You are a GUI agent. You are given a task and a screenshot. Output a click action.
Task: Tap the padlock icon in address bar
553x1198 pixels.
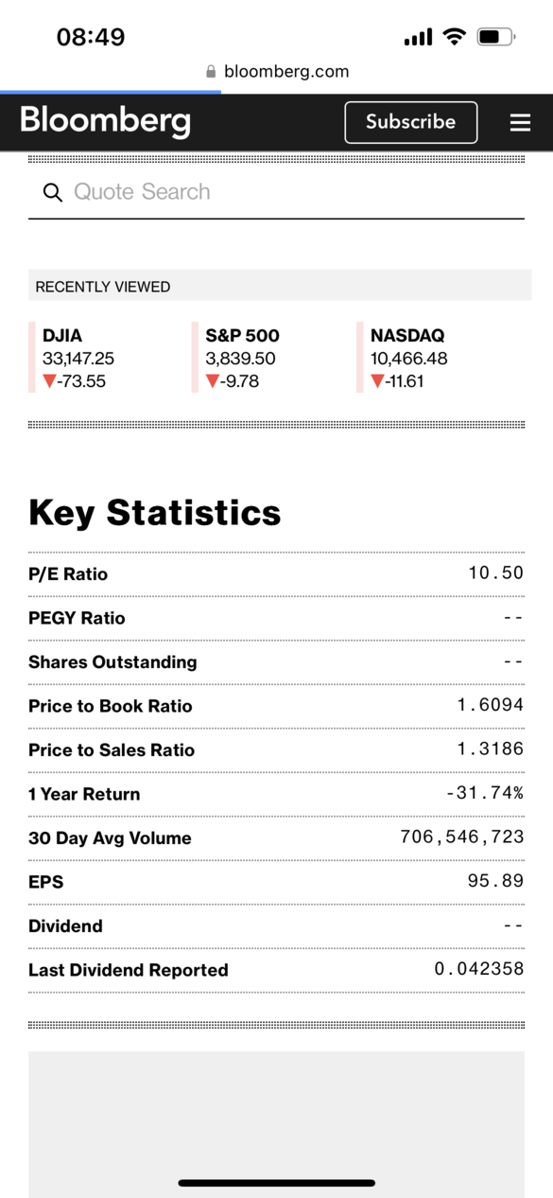(211, 72)
